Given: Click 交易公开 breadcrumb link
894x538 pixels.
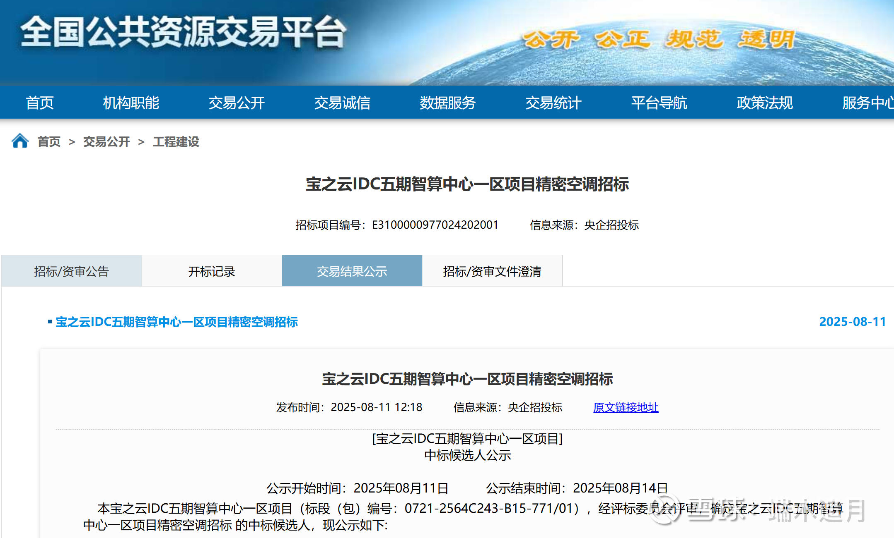Looking at the screenshot, I should [x=106, y=142].
